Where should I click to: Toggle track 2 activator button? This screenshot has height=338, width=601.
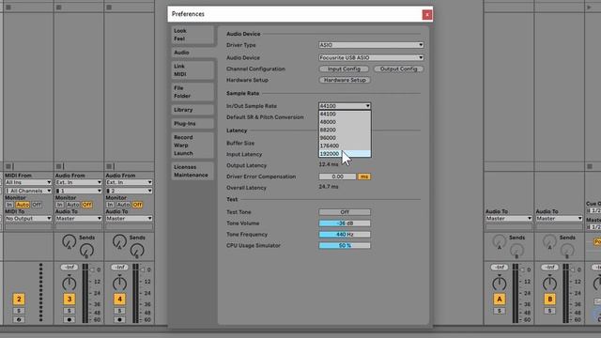click(x=19, y=299)
